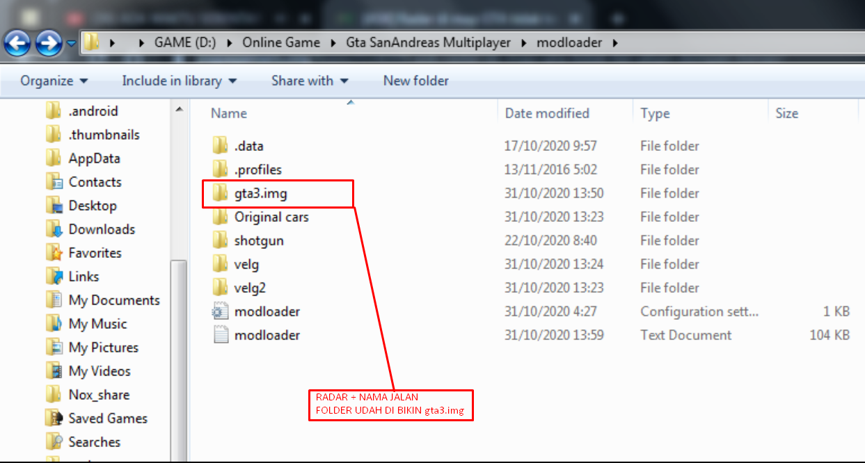Select the Original cars folder icon
This screenshot has height=463, width=865.
tap(220, 217)
